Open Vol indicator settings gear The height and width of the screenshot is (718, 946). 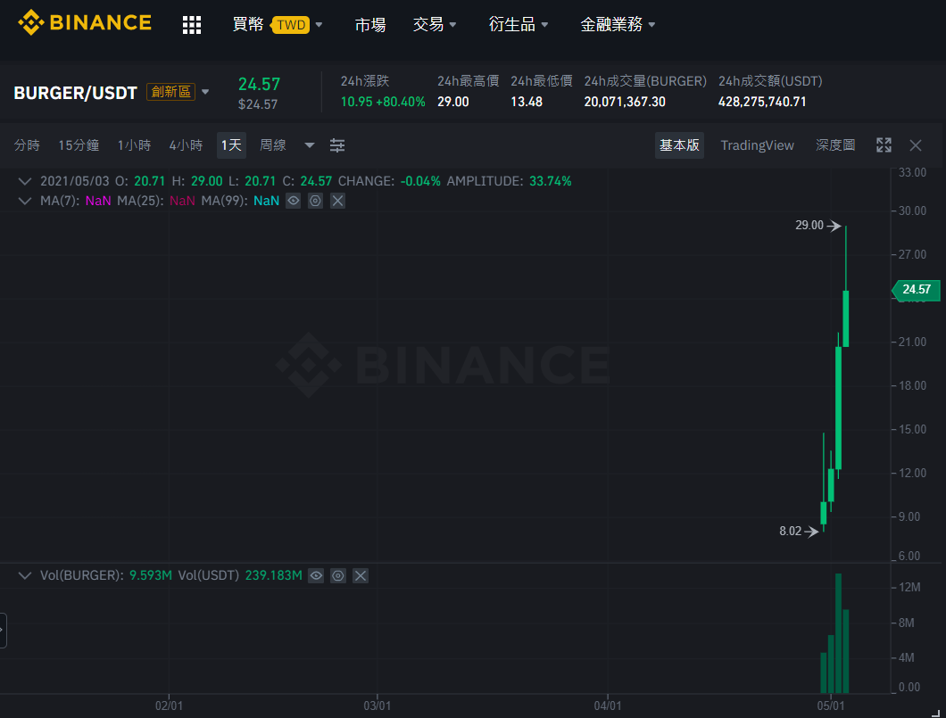(338, 575)
